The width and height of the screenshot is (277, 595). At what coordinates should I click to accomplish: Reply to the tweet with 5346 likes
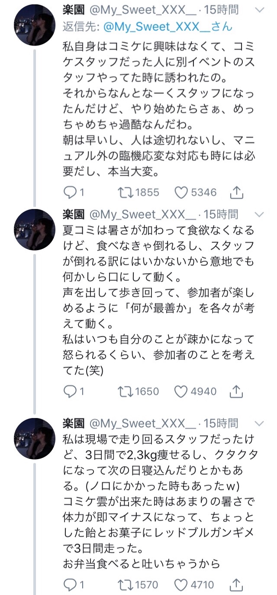pos(70,192)
